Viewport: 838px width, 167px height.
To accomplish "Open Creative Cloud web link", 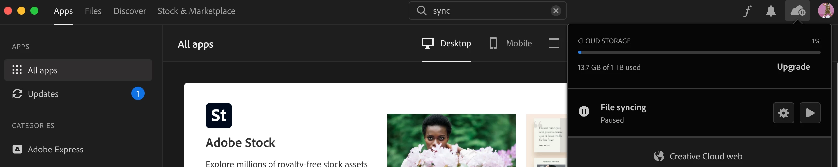I will pyautogui.click(x=698, y=156).
